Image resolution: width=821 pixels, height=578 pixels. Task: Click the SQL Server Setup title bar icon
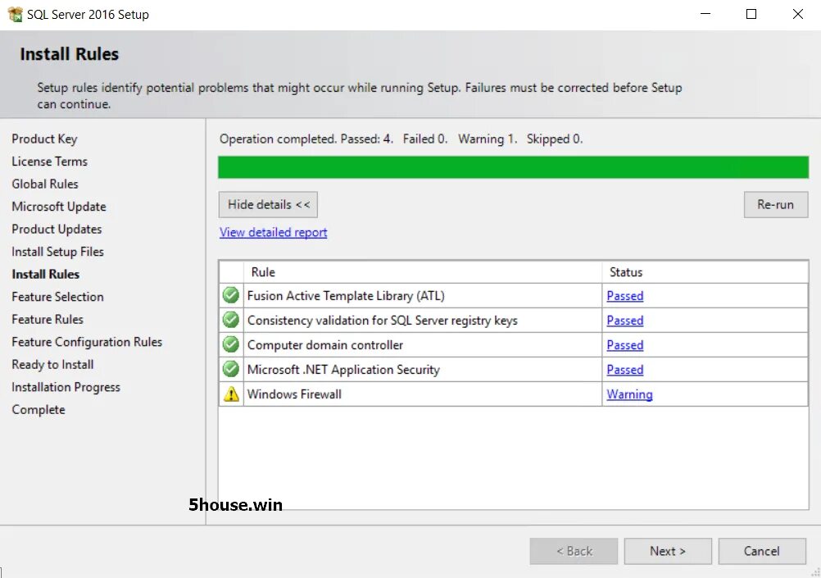16,14
